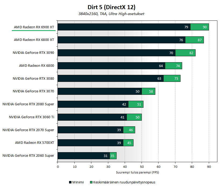Click the AMD Radeon RX 6800 XT label
223x188 pixels.
point(34,40)
